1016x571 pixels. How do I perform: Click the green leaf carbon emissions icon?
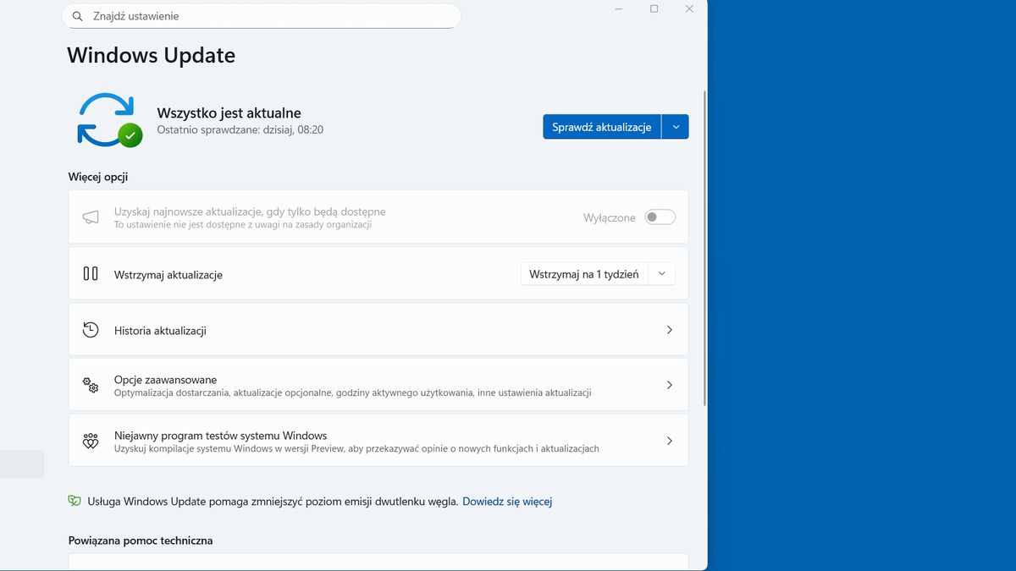click(75, 501)
